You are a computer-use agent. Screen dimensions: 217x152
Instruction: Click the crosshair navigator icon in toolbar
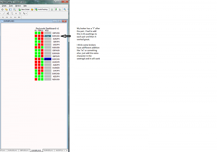tap(2, 9)
